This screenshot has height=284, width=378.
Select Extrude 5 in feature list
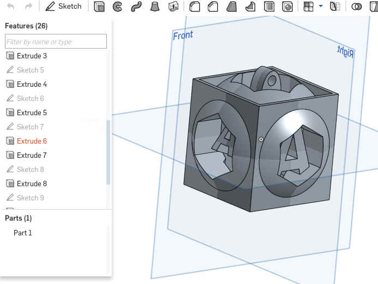click(x=32, y=113)
